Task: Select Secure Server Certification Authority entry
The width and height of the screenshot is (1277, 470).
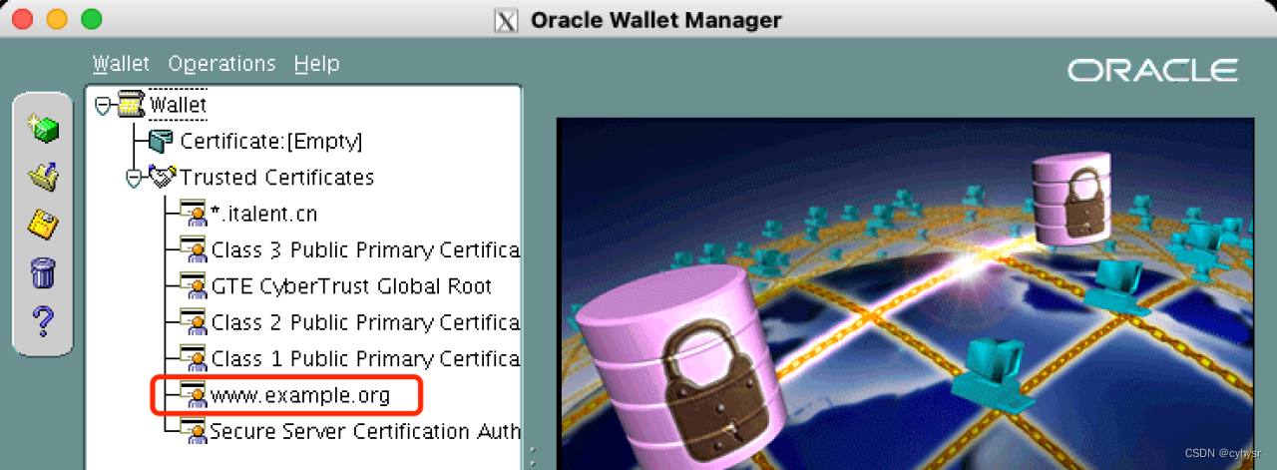Action: point(365,431)
